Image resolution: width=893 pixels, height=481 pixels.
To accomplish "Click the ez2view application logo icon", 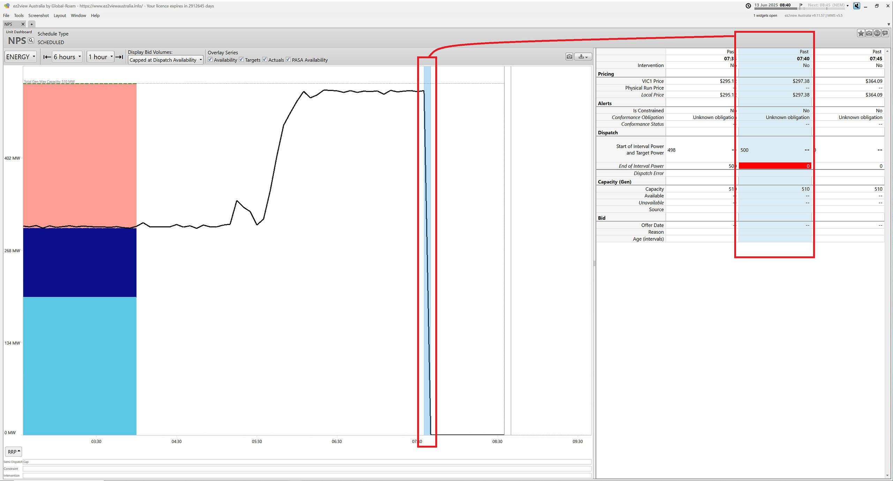I will [7, 6].
